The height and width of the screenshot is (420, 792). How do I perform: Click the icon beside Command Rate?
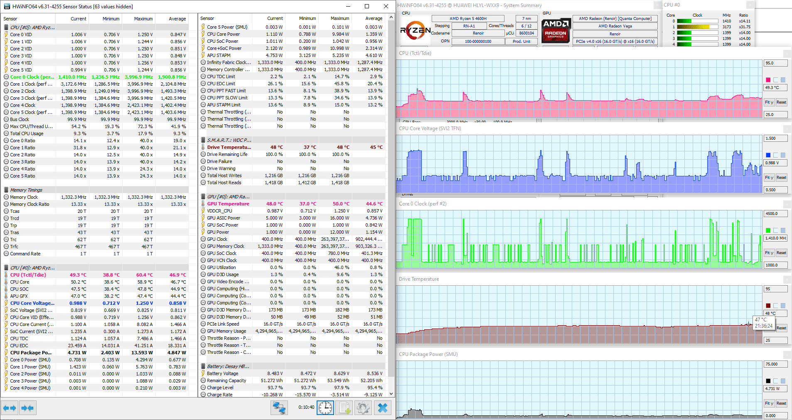click(x=6, y=254)
